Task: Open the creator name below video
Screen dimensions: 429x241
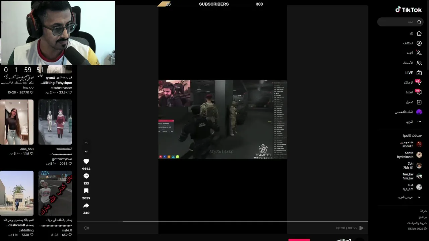Action: (x=344, y=240)
